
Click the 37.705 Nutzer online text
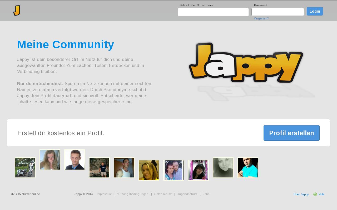(x=26, y=194)
